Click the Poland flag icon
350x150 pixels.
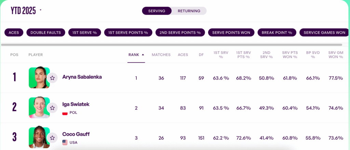pyautogui.click(x=65, y=113)
